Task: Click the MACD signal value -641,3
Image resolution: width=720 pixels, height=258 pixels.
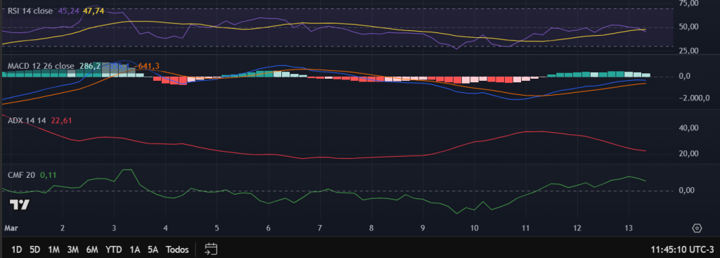Action: pyautogui.click(x=148, y=66)
